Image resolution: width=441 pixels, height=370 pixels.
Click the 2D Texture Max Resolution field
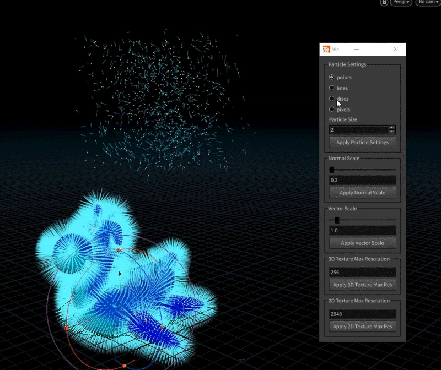(x=362, y=314)
